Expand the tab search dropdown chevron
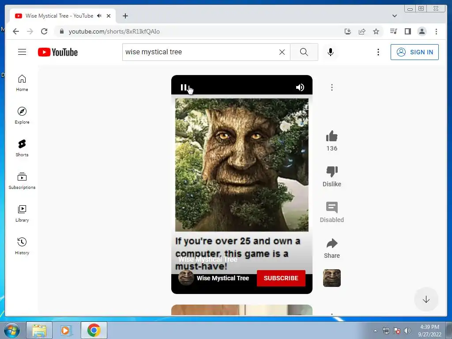 click(395, 16)
